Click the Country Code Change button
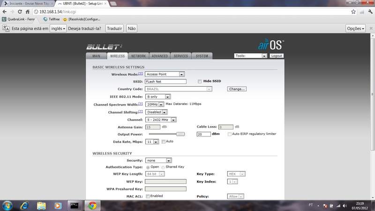 point(237,89)
